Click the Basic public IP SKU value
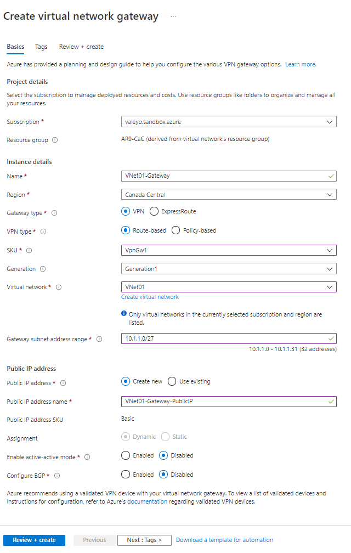The height and width of the screenshot is (553, 351). tap(128, 419)
